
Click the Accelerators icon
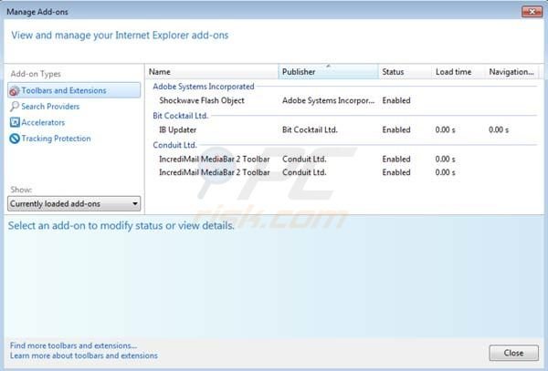(15, 122)
